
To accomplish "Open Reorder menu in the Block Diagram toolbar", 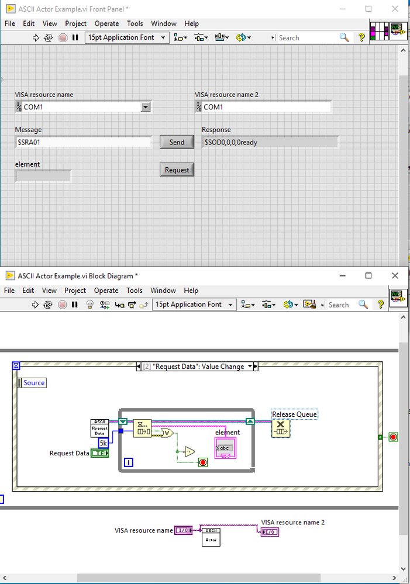I will [x=290, y=305].
